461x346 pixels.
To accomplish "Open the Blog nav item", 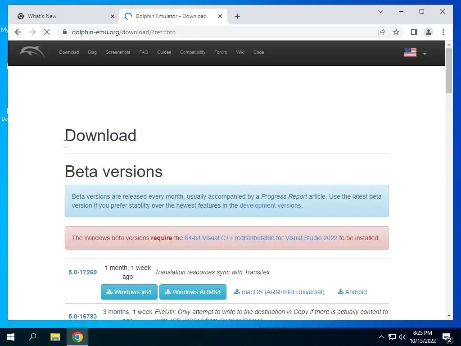I will [x=92, y=52].
